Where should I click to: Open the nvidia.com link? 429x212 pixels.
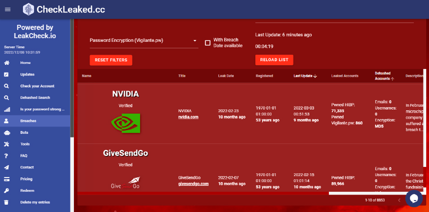[188, 117]
